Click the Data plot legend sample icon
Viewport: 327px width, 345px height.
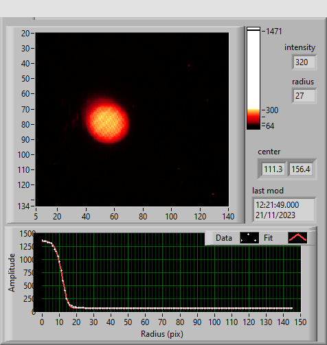[x=249, y=238]
